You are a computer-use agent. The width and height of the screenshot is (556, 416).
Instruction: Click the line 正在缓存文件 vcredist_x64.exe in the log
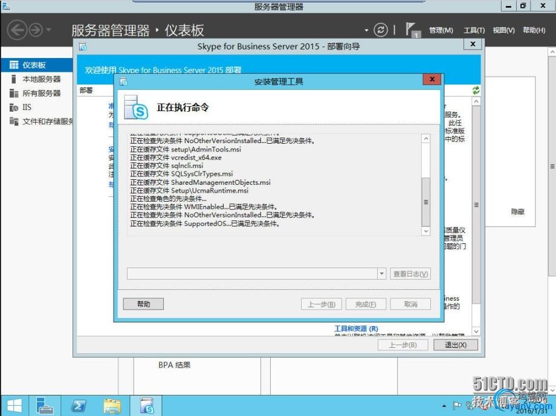pos(176,158)
